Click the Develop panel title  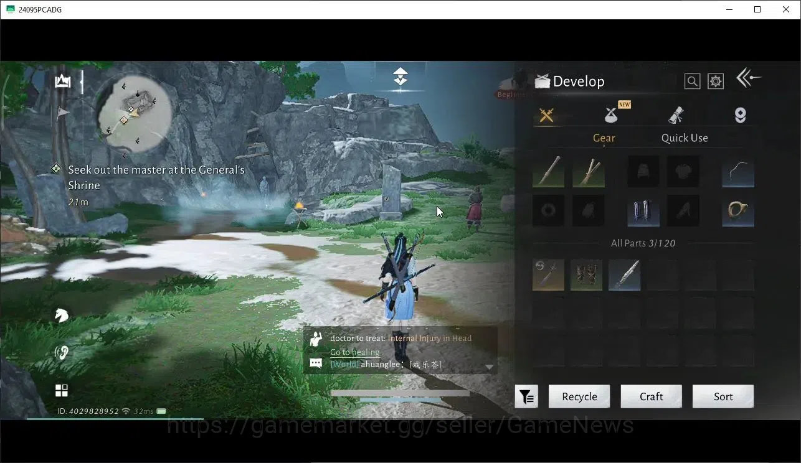[579, 82]
